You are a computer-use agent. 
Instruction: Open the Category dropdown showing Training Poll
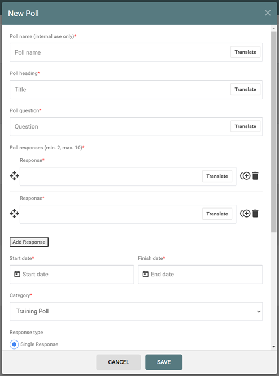coord(136,311)
